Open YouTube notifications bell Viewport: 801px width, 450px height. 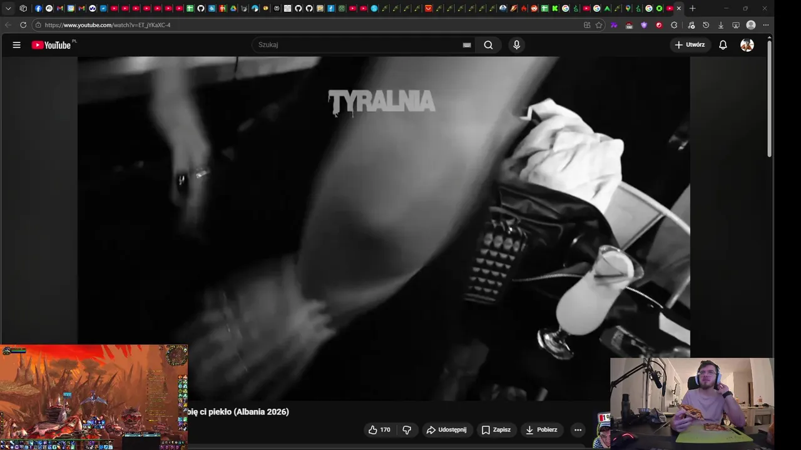[x=723, y=45]
